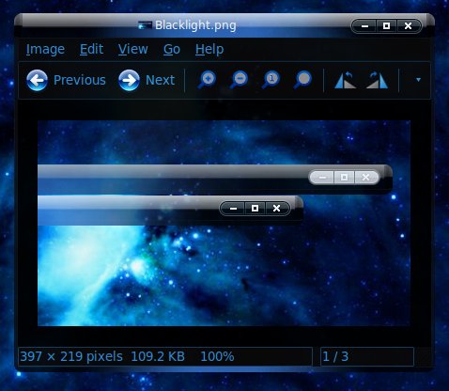
Task: Open the Image menu
Action: 45,49
